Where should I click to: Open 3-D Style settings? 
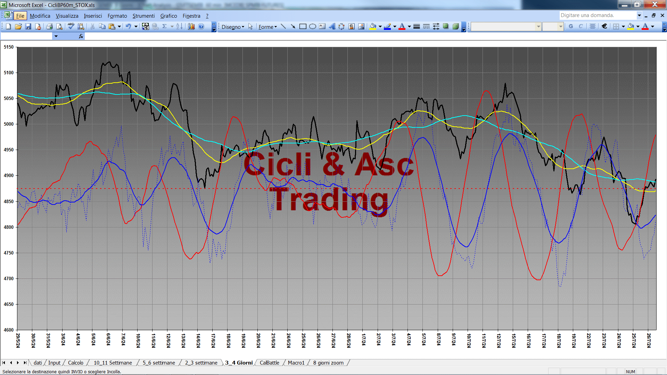click(x=455, y=27)
